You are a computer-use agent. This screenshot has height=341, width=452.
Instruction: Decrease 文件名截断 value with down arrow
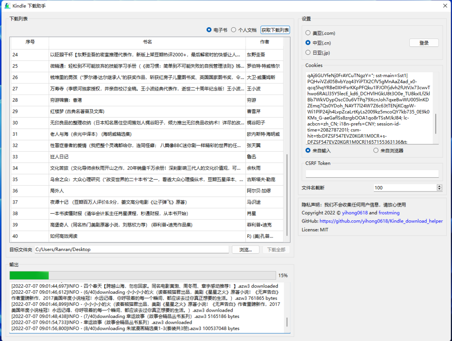[439, 189]
